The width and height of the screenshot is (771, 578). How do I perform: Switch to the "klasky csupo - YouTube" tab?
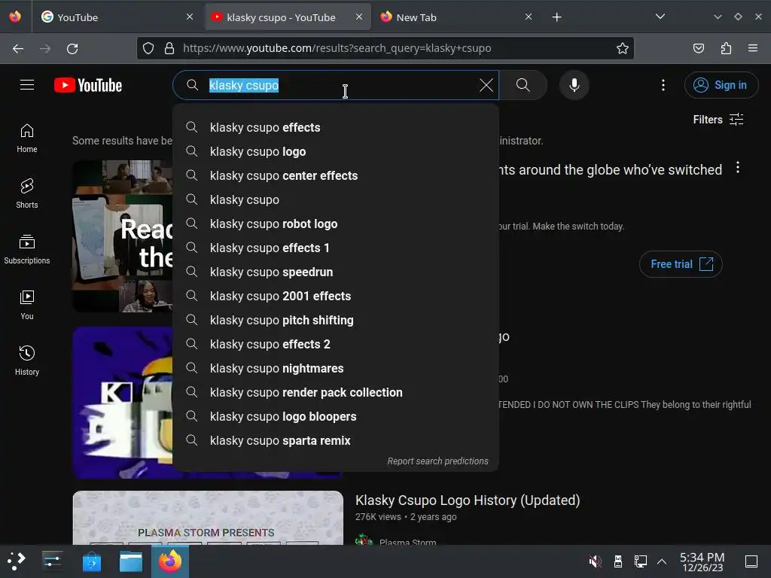pos(288,17)
